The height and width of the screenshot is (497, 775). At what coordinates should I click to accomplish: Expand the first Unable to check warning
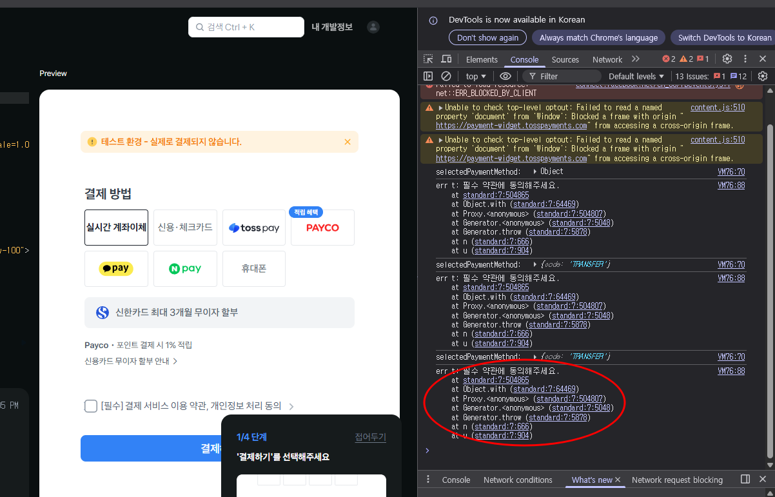click(440, 108)
